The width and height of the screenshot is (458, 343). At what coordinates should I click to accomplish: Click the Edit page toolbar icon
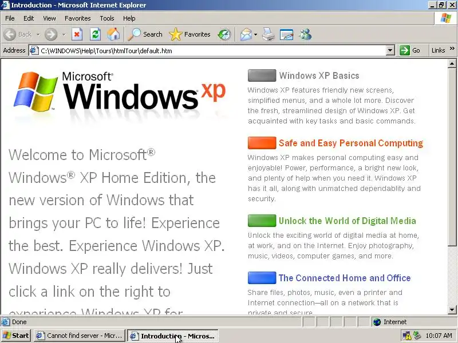(x=287, y=34)
